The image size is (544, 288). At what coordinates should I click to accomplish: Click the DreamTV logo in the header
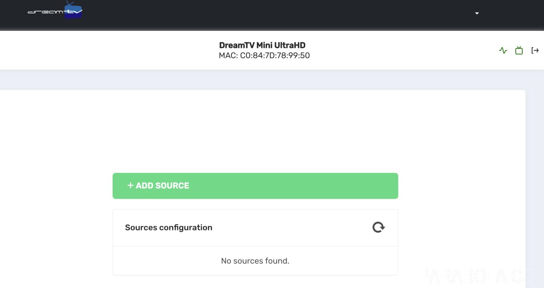coord(55,10)
